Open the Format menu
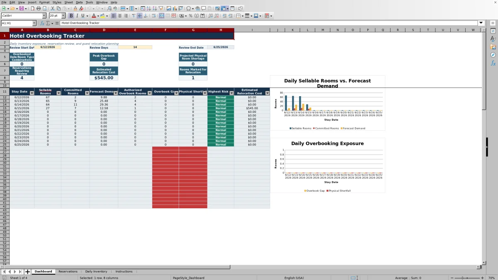Viewport: 498px width, 280px height. click(x=44, y=2)
